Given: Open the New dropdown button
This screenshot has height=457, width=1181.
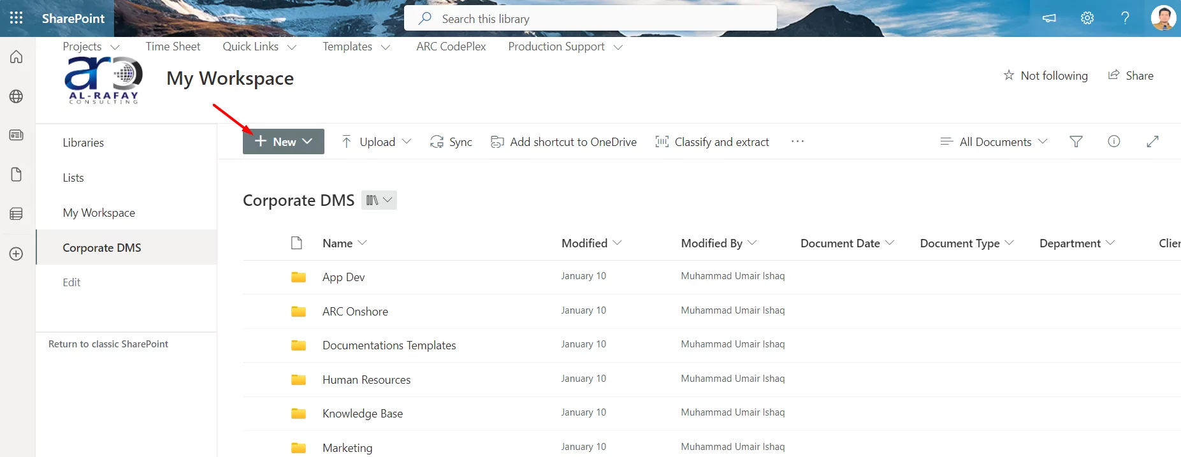Looking at the screenshot, I should click(x=284, y=141).
